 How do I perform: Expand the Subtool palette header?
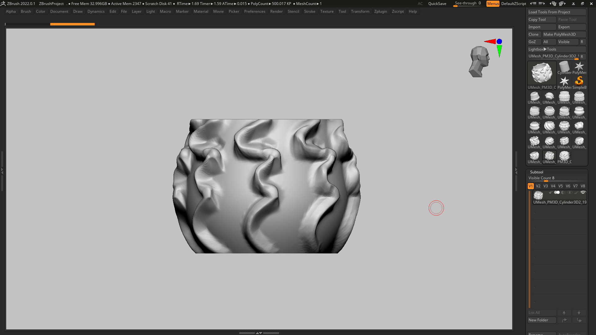click(x=536, y=172)
